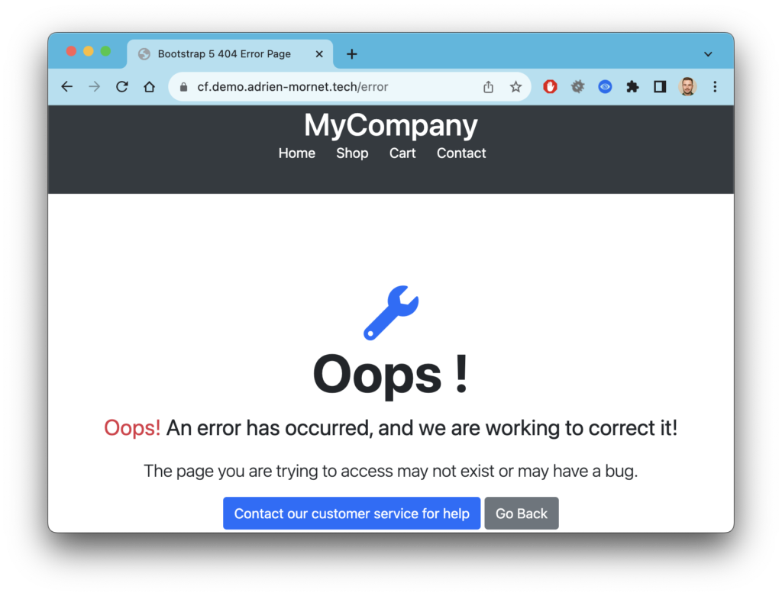Expand the tab search chevron
Screen dimensions: 782x596
point(708,54)
